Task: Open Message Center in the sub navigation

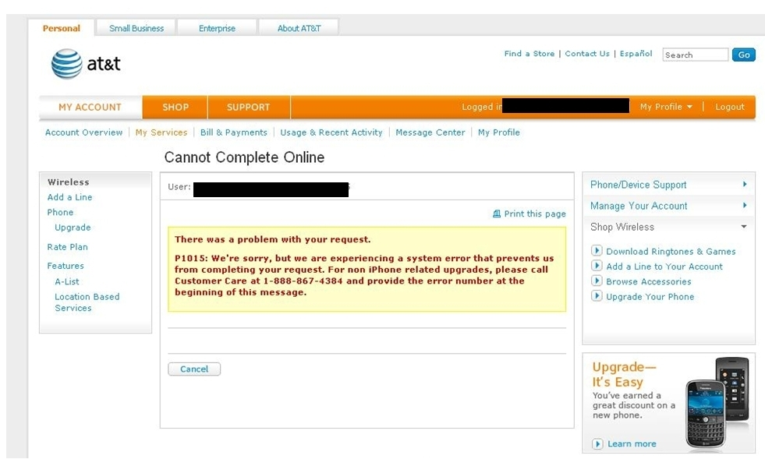Action: tap(430, 132)
